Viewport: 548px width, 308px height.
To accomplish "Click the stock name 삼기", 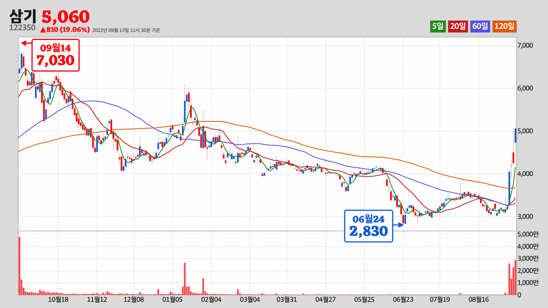I will tap(23, 16).
